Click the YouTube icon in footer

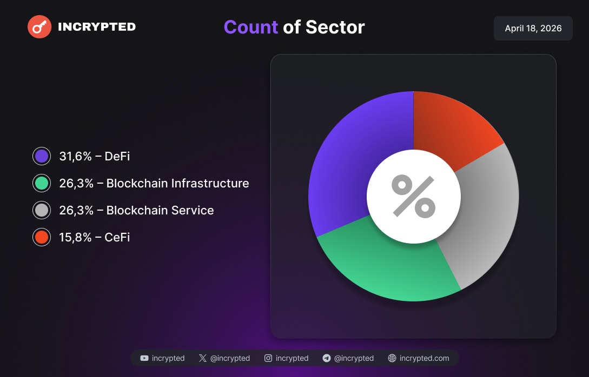coord(144,358)
